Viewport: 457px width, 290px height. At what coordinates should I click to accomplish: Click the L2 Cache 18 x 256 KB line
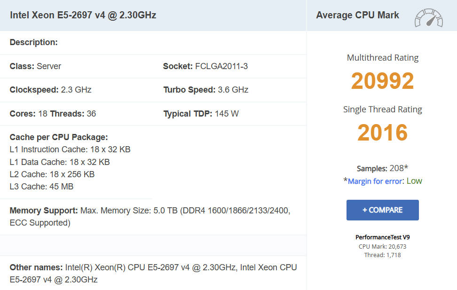[x=52, y=174]
